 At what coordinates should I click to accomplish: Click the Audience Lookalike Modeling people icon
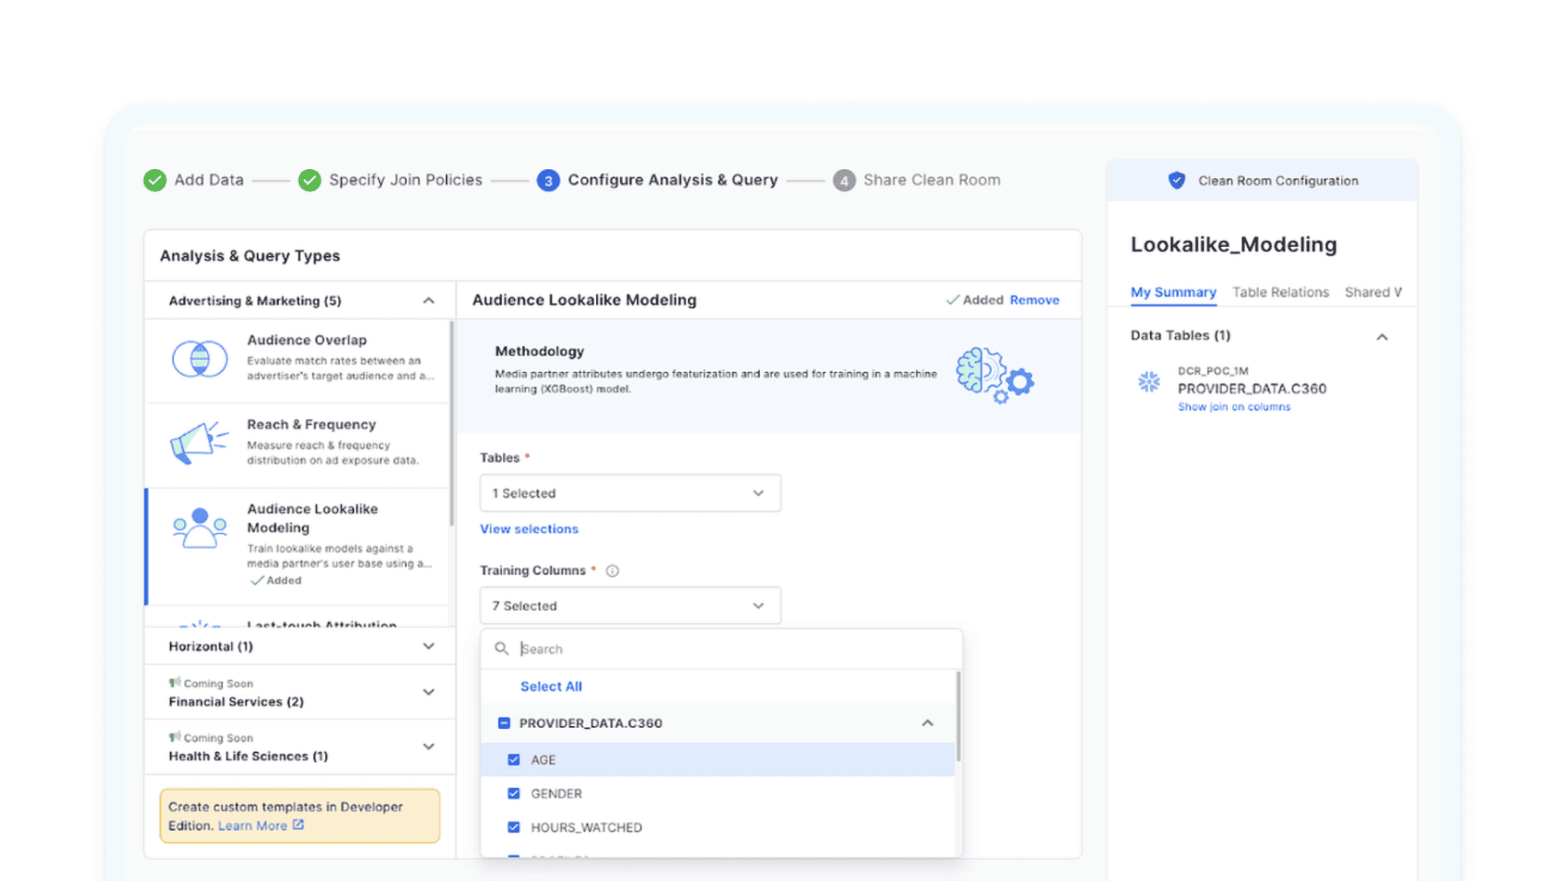[x=199, y=529]
